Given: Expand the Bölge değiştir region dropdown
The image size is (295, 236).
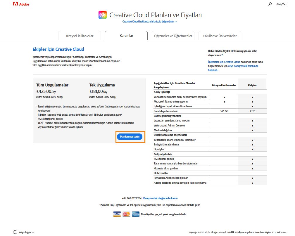Looking at the screenshot, I should point(27,232).
